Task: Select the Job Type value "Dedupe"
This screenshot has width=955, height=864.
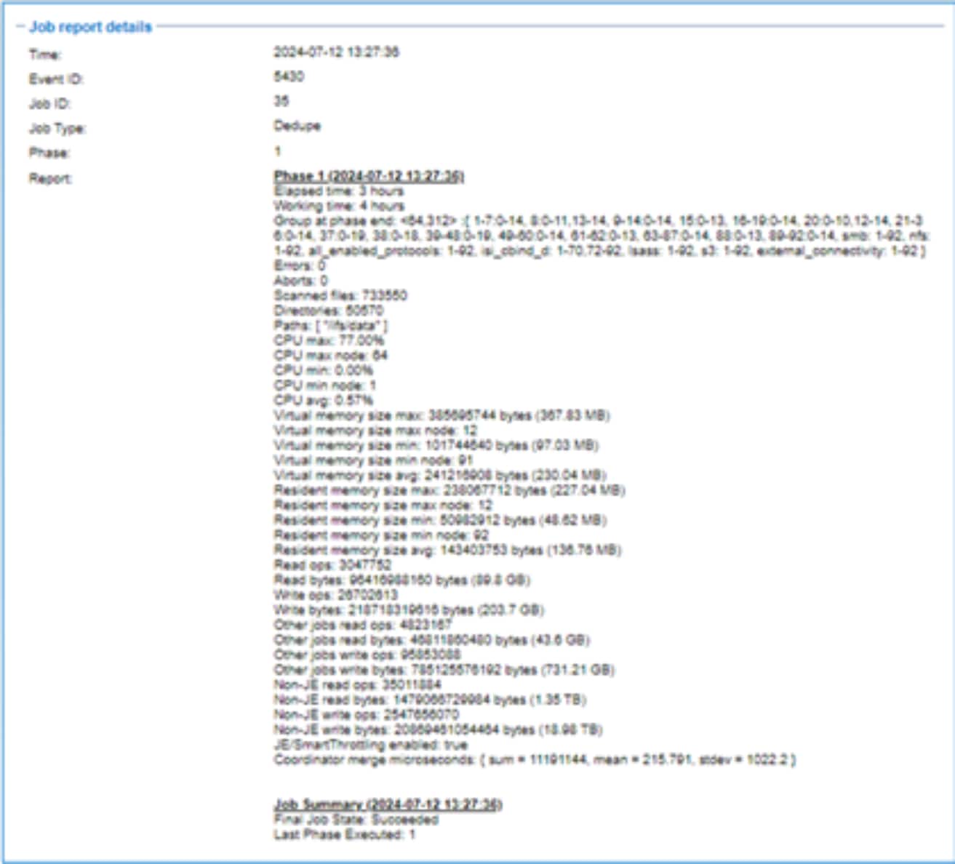Action: pos(297,126)
